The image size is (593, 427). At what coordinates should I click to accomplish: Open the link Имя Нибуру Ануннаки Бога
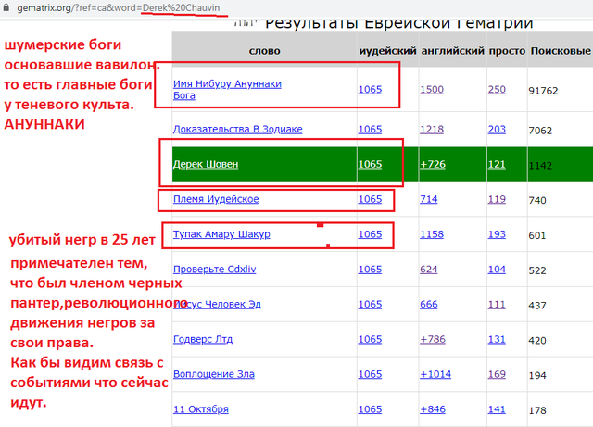coord(227,89)
